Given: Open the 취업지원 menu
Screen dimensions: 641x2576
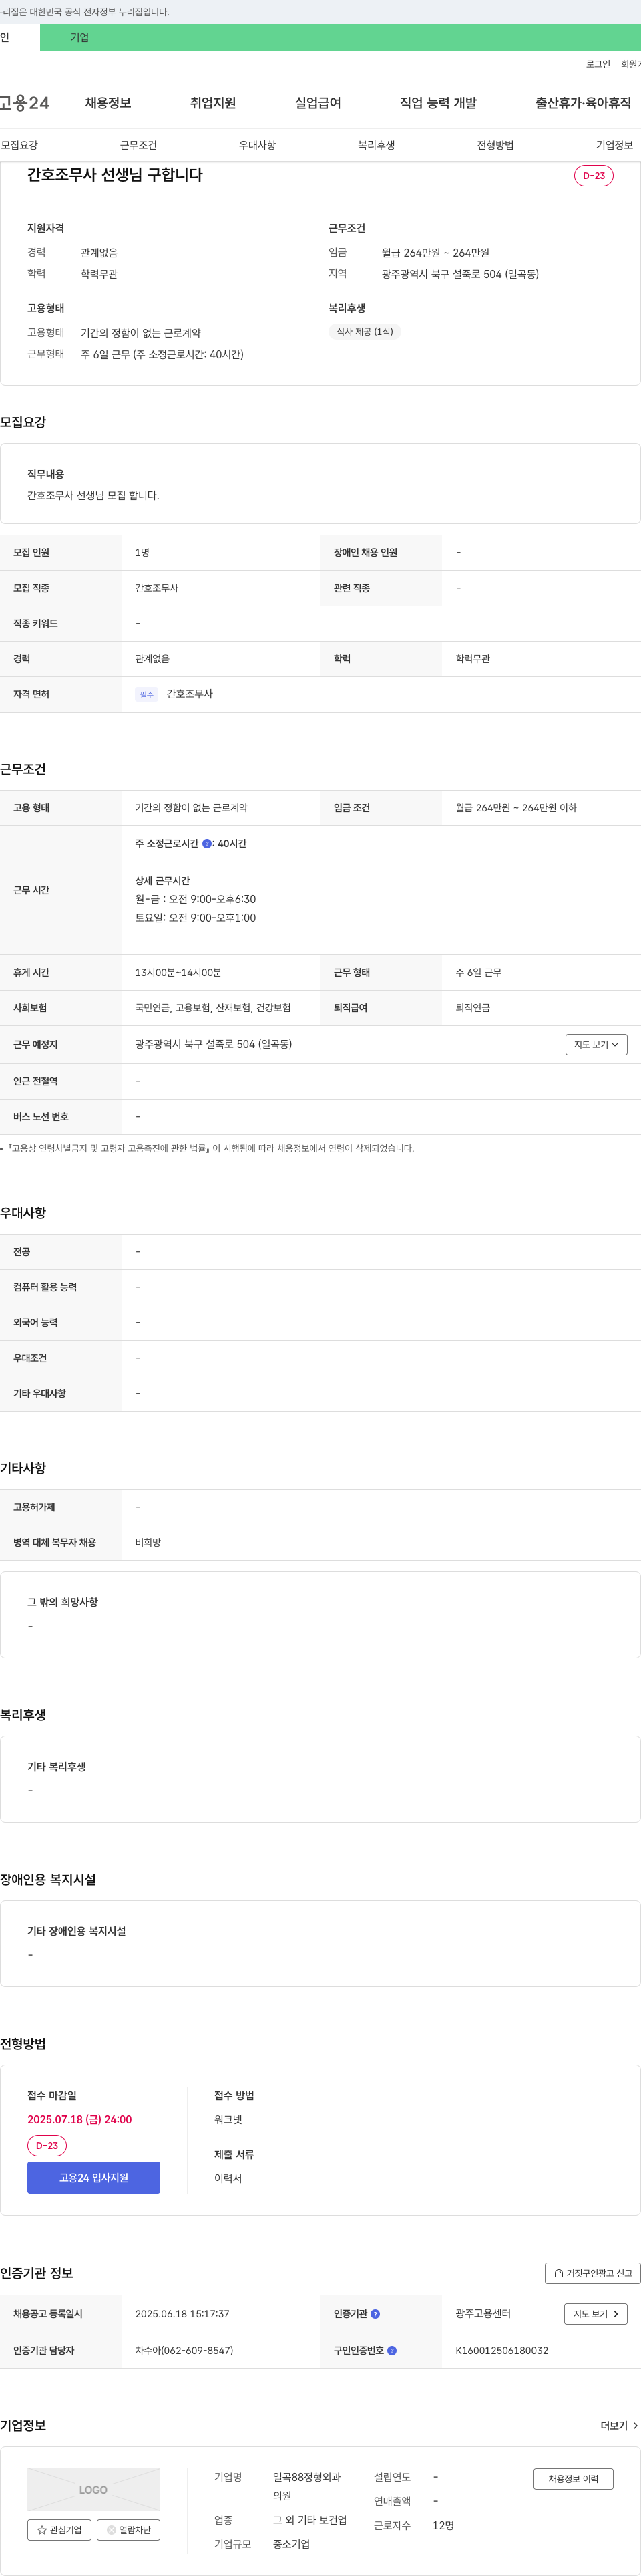Looking at the screenshot, I should [213, 103].
